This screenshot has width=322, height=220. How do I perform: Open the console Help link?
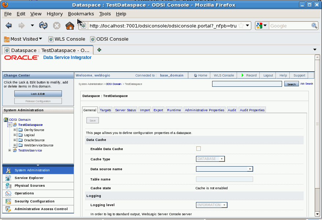click(283, 75)
